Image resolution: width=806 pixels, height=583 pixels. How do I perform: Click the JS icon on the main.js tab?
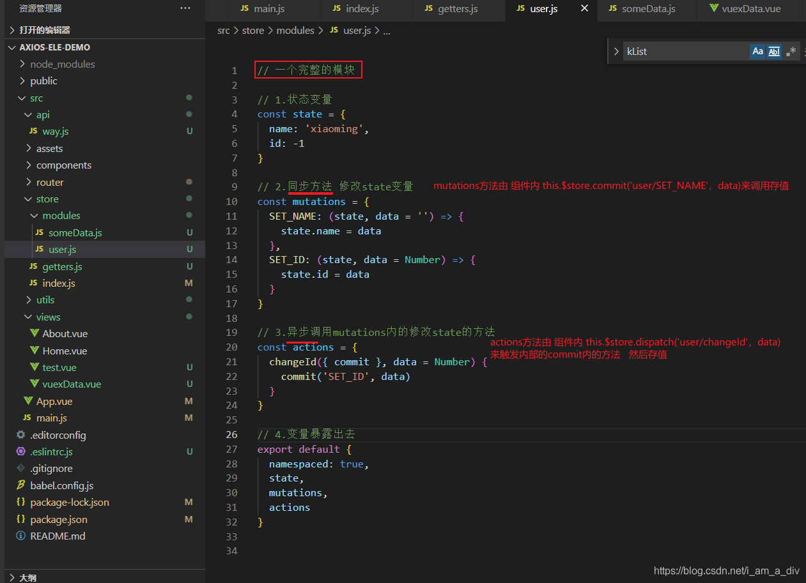[245, 8]
